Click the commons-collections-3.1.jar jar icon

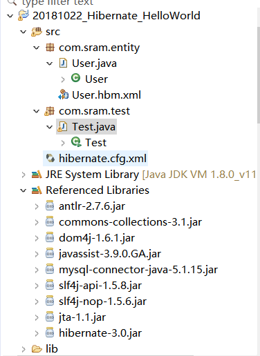pyautogui.click(x=50, y=221)
